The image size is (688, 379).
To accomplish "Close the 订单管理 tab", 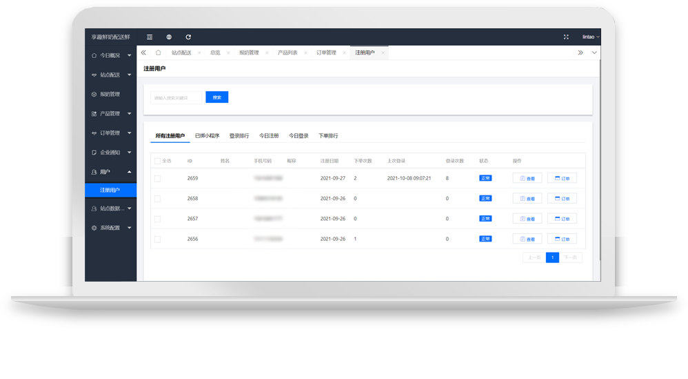I will point(344,52).
